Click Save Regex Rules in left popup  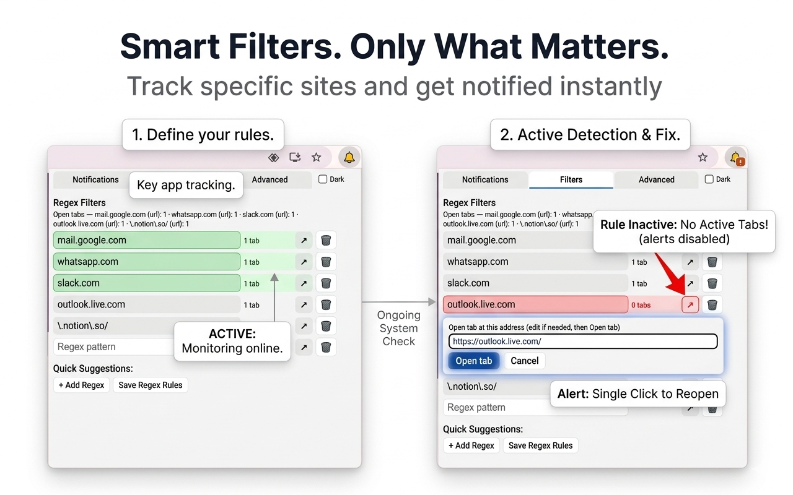click(151, 385)
